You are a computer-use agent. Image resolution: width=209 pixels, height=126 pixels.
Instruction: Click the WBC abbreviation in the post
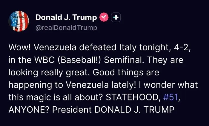pos(37,60)
